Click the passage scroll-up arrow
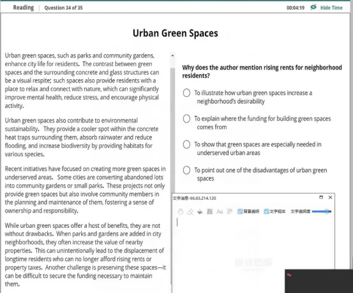The height and width of the screenshot is (293, 353). pyautogui.click(x=173, y=56)
